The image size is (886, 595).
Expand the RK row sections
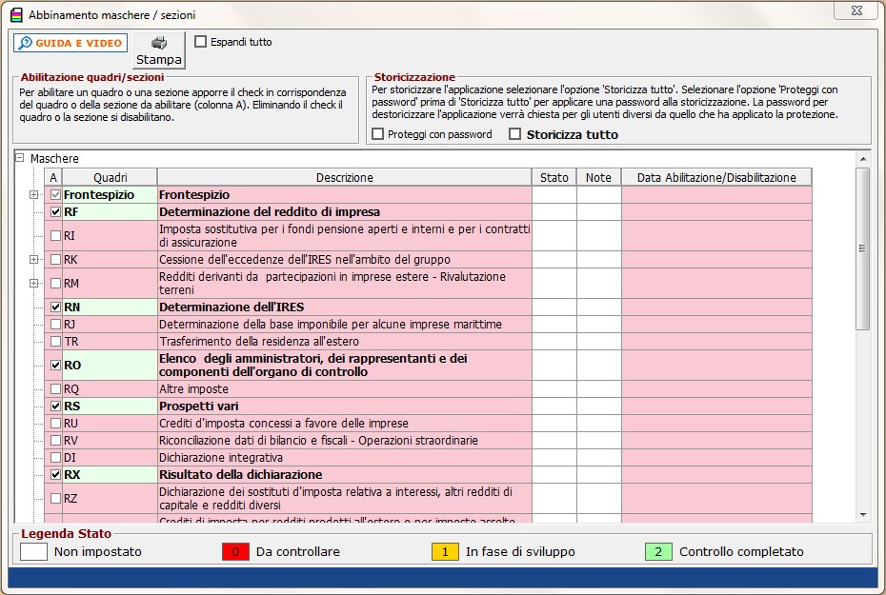click(34, 260)
